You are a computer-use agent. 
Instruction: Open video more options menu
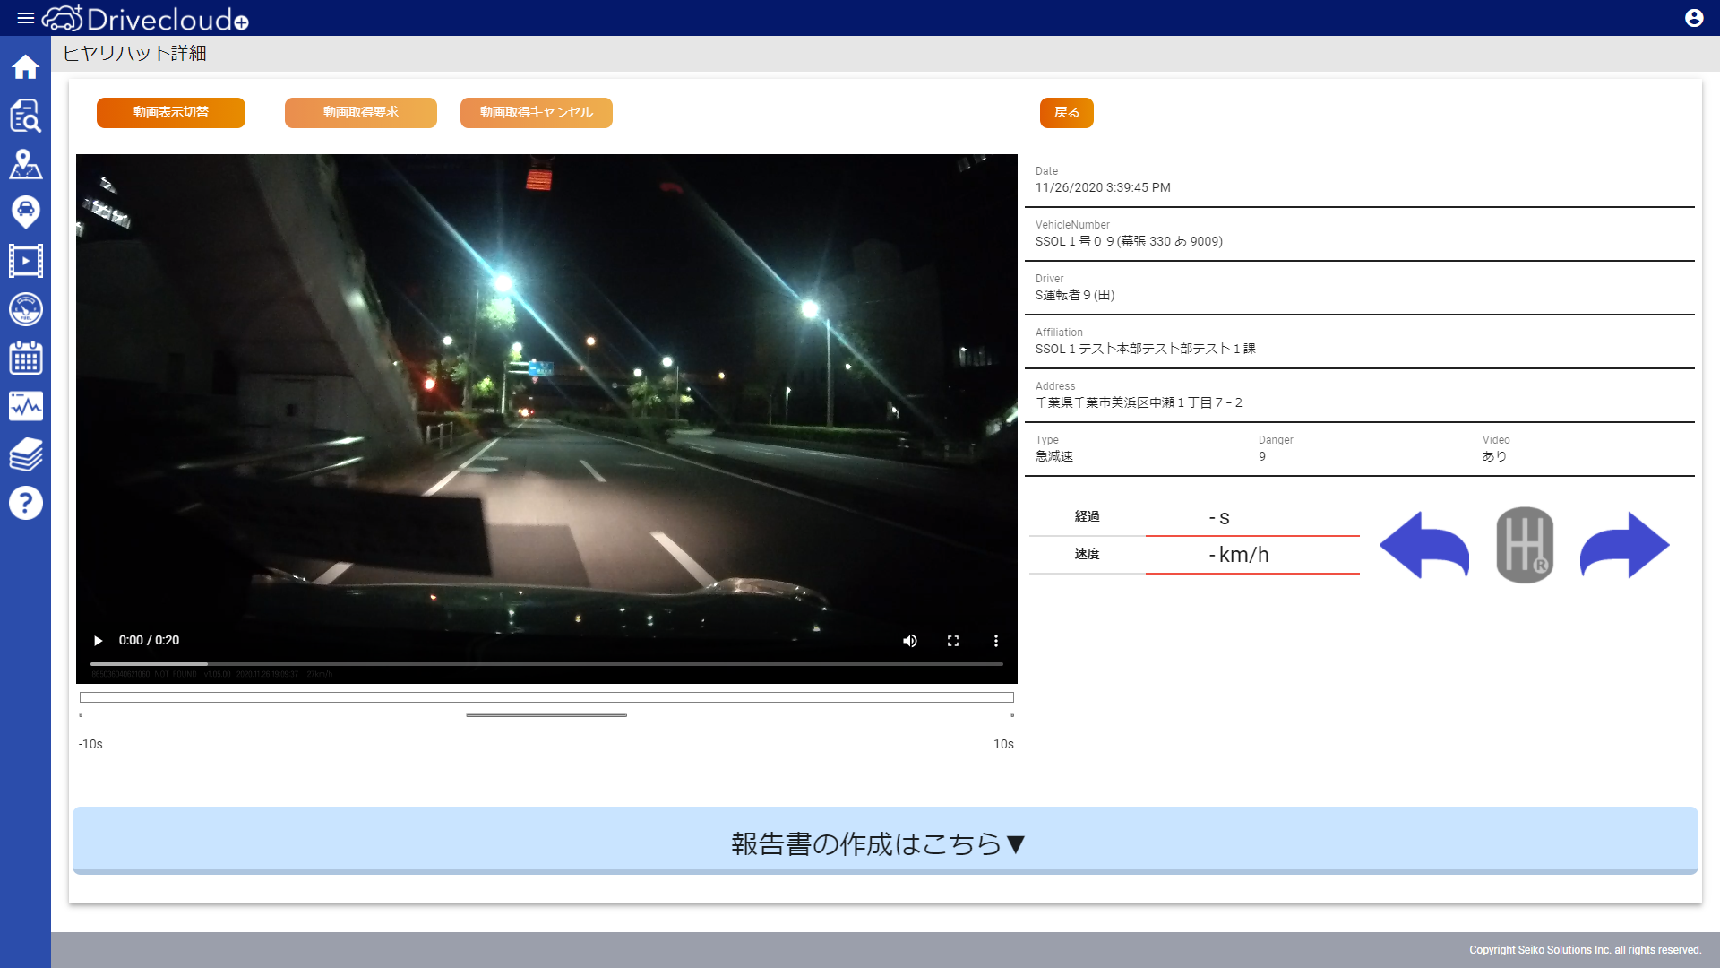point(995,640)
